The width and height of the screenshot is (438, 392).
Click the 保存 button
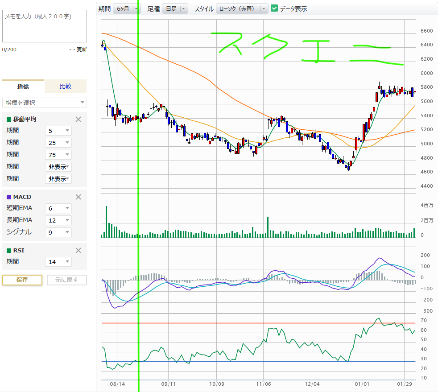pyautogui.click(x=22, y=280)
